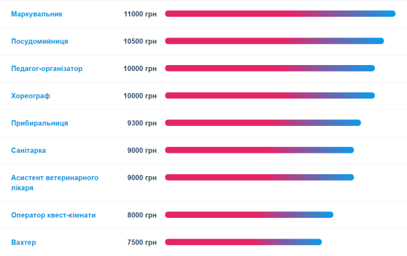Click the Педагог-організатор link
The height and width of the screenshot is (256, 407).
47,68
